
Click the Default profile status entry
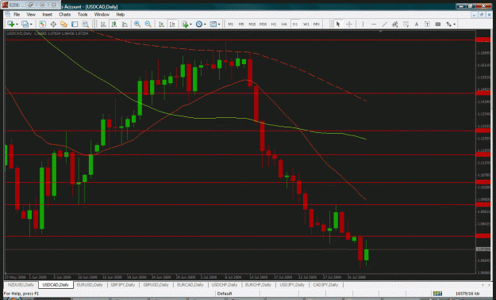pyautogui.click(x=225, y=294)
